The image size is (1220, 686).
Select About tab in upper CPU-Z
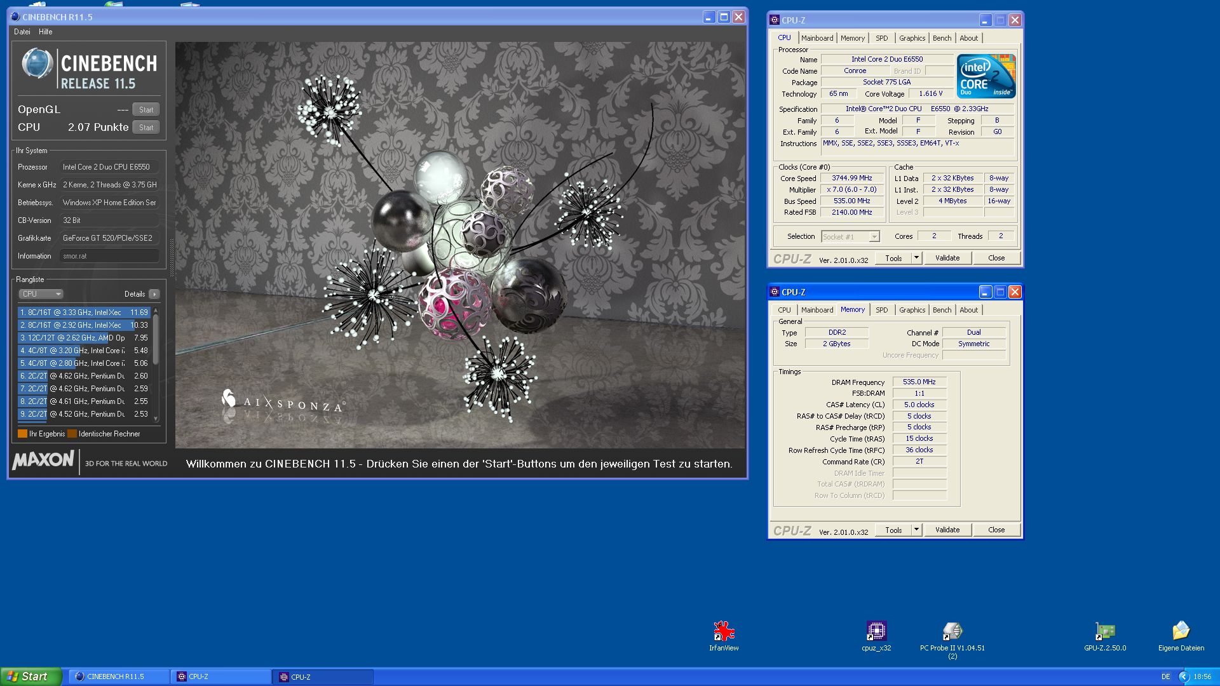969,38
